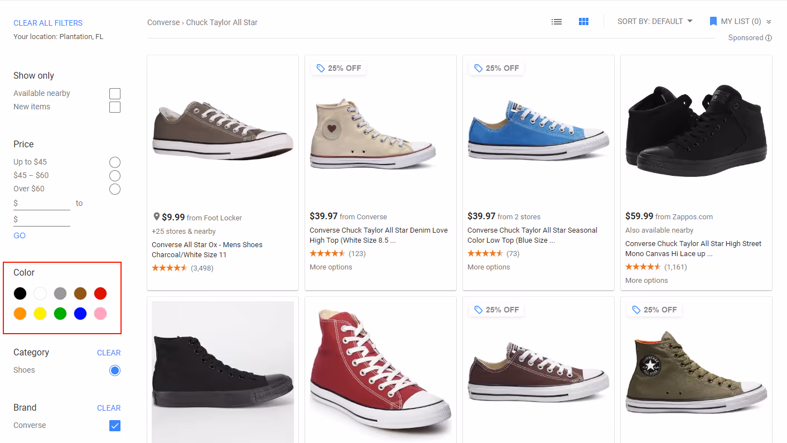Open the Denim Love High Top title
787x443 pixels.
(379, 235)
